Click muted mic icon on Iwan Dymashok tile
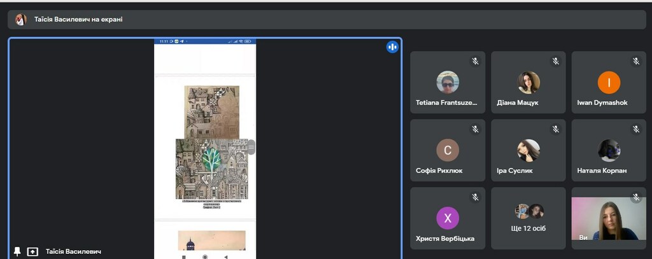Image resolution: width=652 pixels, height=259 pixels. 636,61
